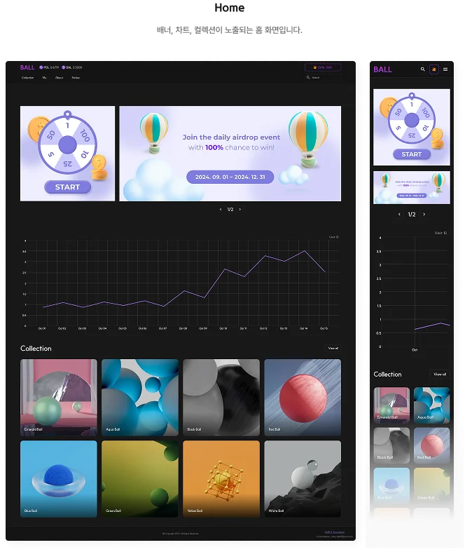Click the BALL logo in desktop header
The image size is (465, 552).
27,67
